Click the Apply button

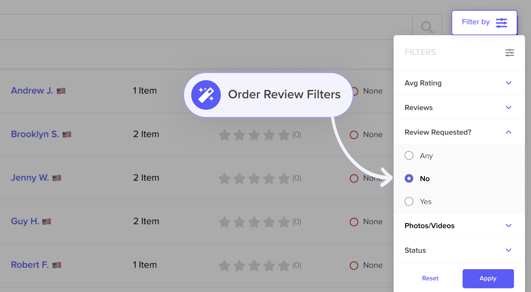coord(488,278)
